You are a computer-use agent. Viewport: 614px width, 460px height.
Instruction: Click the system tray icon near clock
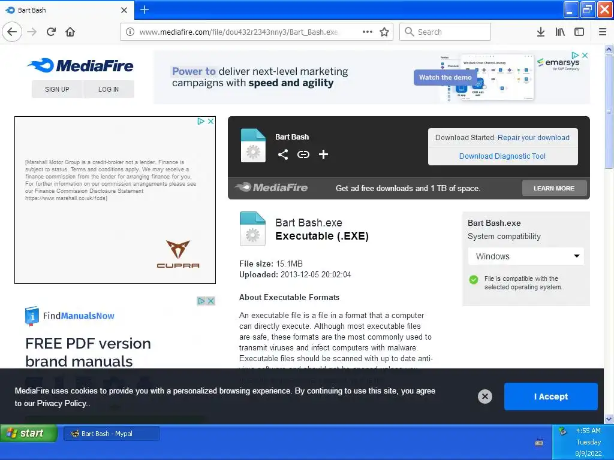click(x=562, y=431)
